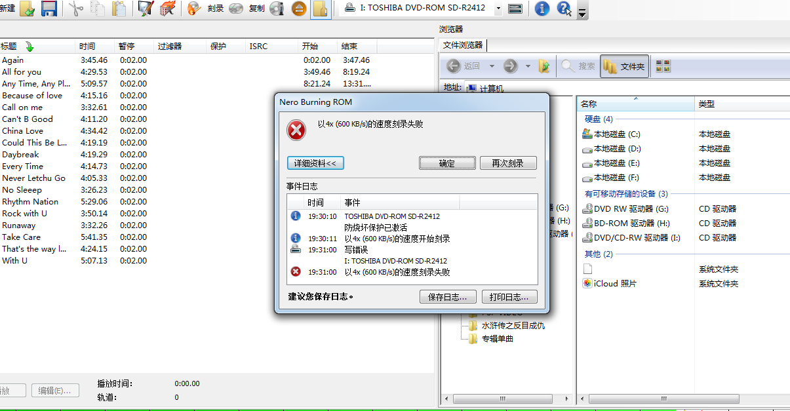
Task: Select the iCloud 照片 item
Action: coord(609,284)
